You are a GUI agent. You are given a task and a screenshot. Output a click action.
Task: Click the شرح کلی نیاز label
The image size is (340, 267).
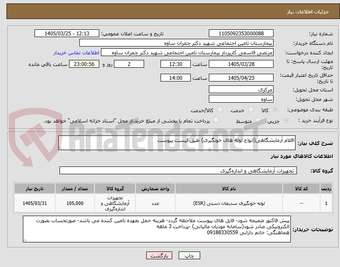pyautogui.click(x=315, y=143)
